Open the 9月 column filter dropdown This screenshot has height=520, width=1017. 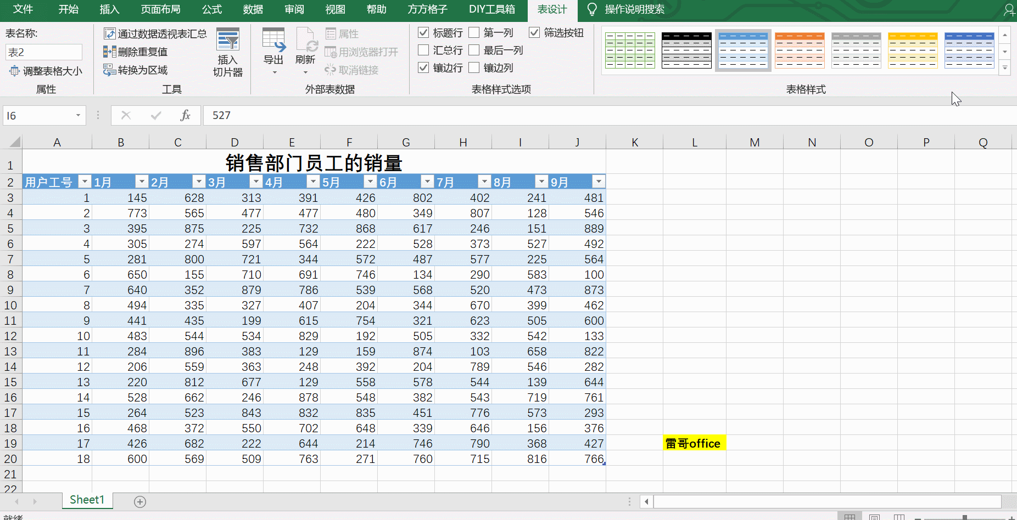(599, 182)
